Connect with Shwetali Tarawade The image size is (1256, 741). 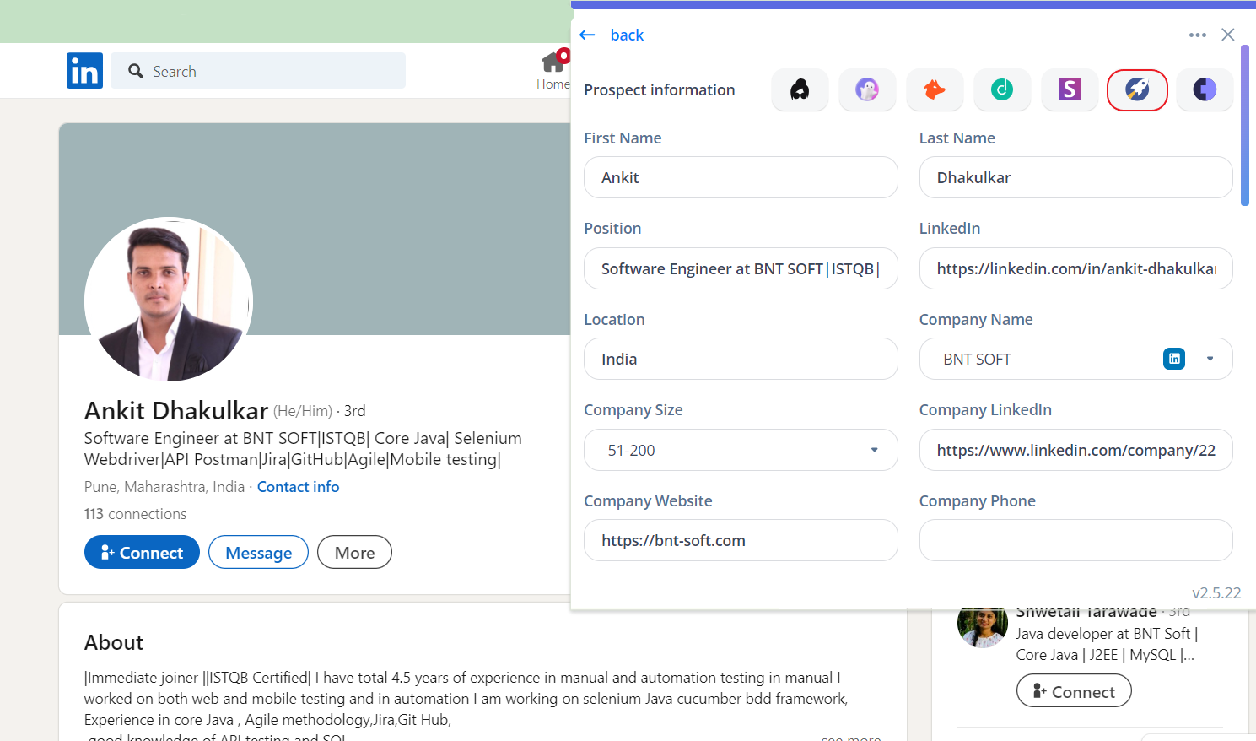1074,691
